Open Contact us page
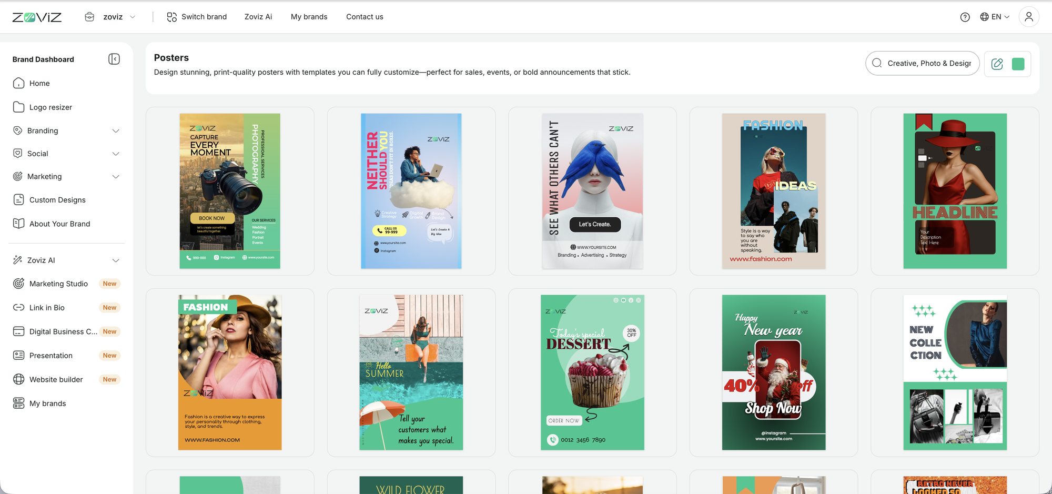Screen dimensions: 1052x494 pos(365,17)
